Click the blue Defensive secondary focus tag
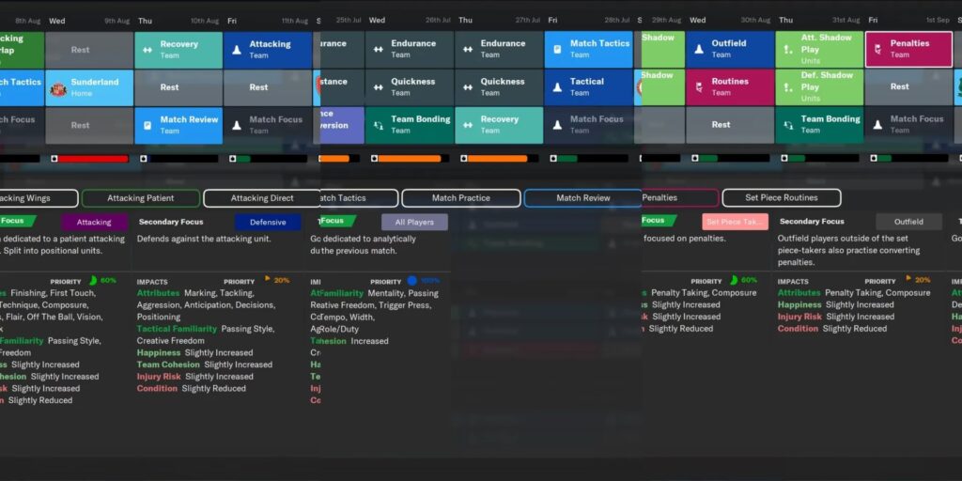This screenshot has height=481, width=962. [268, 223]
